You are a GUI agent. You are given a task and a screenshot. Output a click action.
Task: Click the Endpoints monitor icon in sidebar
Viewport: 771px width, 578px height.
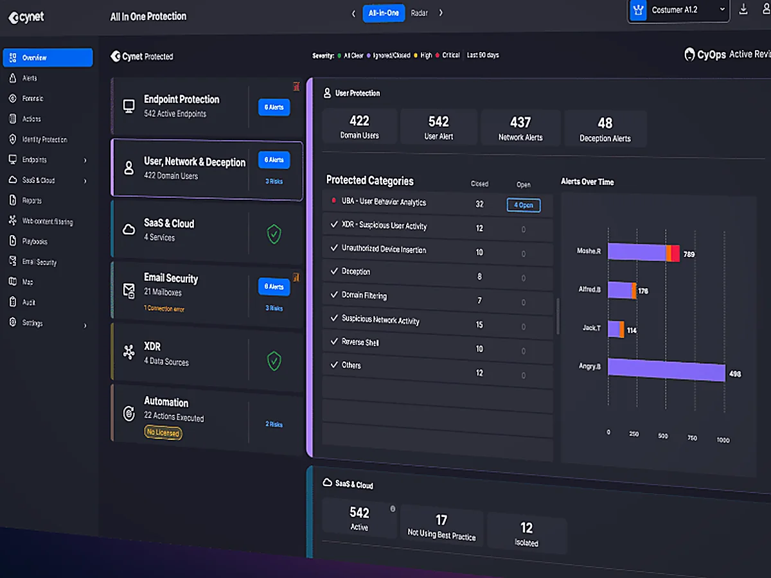tap(12, 159)
